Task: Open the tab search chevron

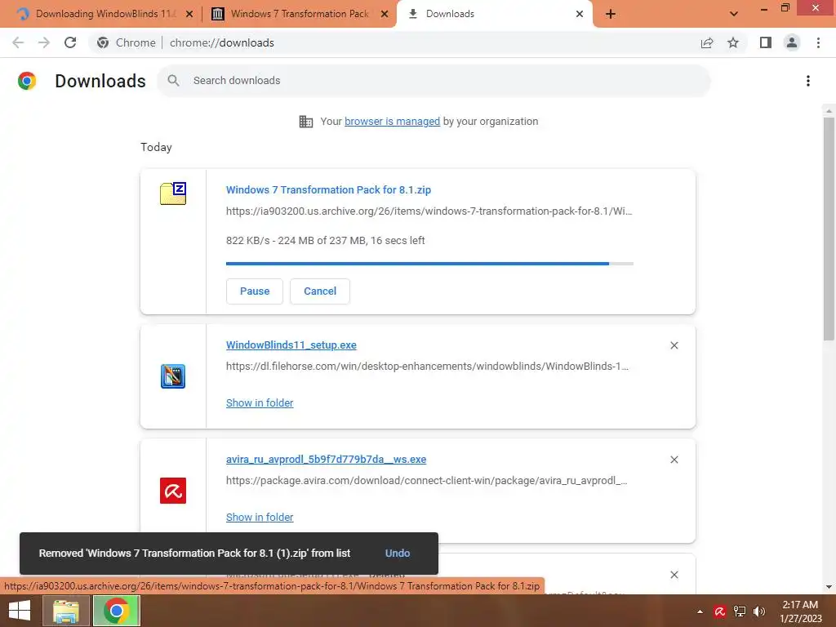Action: pyautogui.click(x=734, y=14)
